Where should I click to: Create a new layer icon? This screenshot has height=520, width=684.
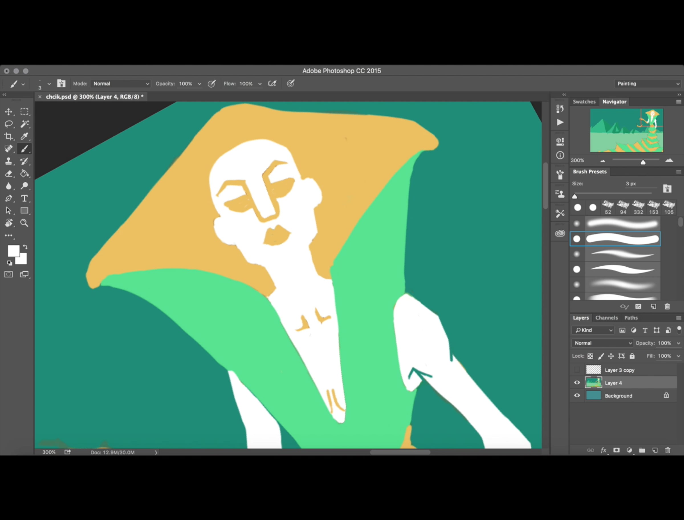(655, 450)
